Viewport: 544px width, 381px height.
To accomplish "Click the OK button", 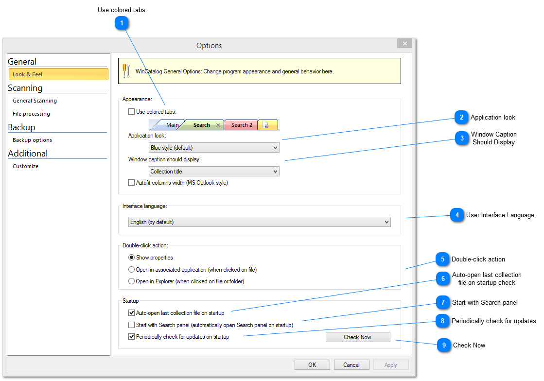I will coord(312,365).
